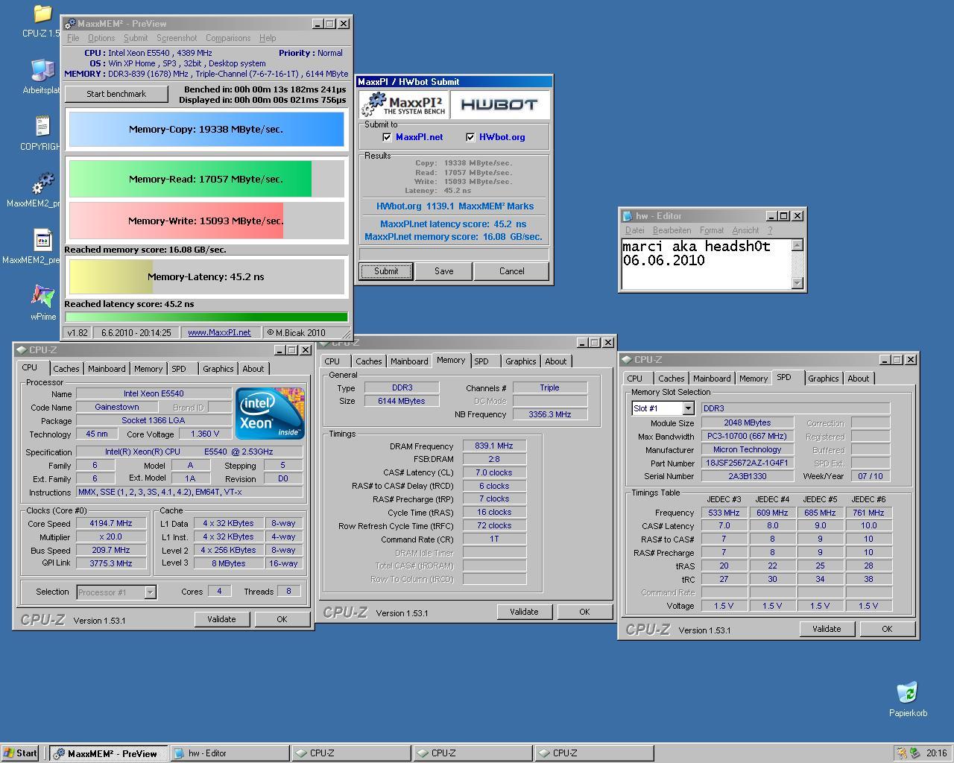Image resolution: width=954 pixels, height=763 pixels.
Task: Open the Datei menu in hw - Editor
Action: [x=634, y=230]
